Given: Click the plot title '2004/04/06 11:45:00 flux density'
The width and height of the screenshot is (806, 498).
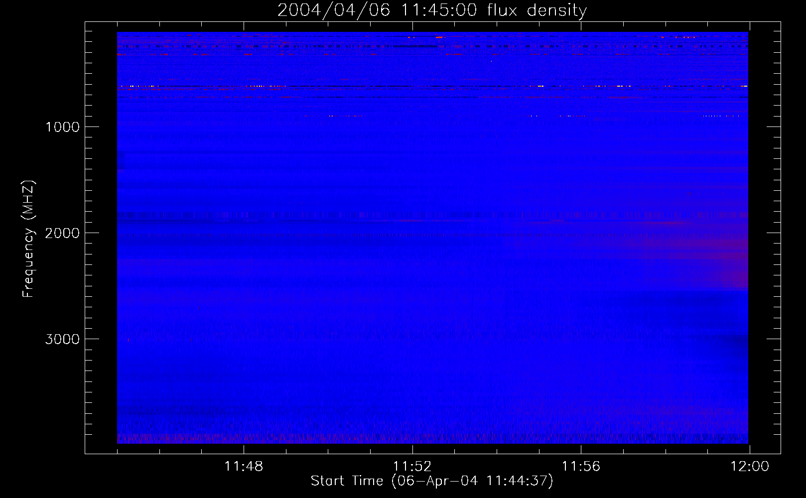Looking at the screenshot, I should click(x=432, y=10).
